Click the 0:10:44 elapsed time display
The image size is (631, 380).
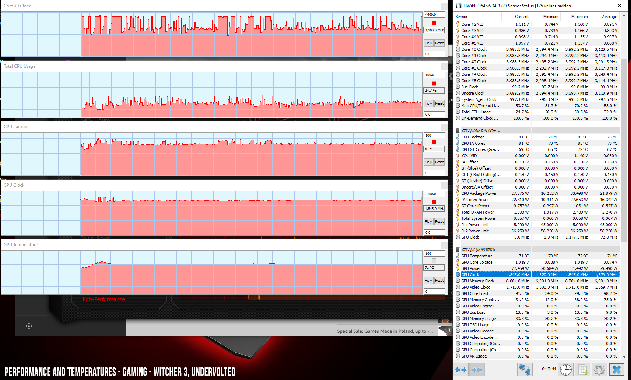click(x=549, y=369)
